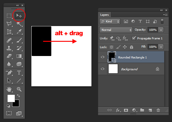Choose the Eyedropper tool
Screen dimensions: 172x122
click(x=19, y=31)
